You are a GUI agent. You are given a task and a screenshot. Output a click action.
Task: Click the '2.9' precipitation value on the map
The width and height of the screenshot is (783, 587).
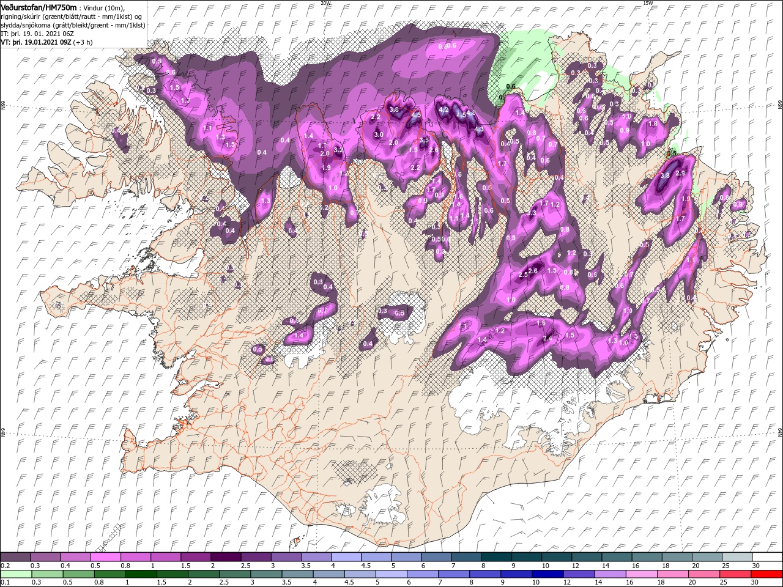point(680,174)
